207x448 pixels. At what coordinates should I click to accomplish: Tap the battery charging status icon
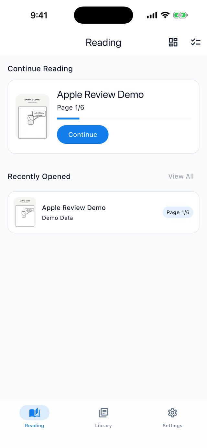(180, 15)
